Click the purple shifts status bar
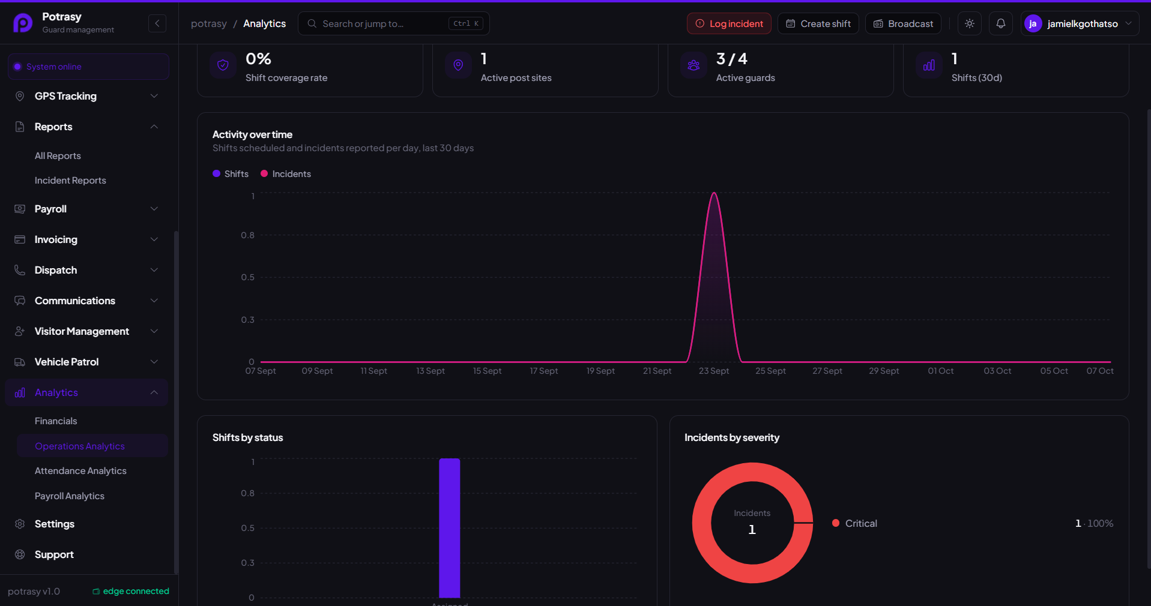Screen dimensions: 1151x606 450,528
